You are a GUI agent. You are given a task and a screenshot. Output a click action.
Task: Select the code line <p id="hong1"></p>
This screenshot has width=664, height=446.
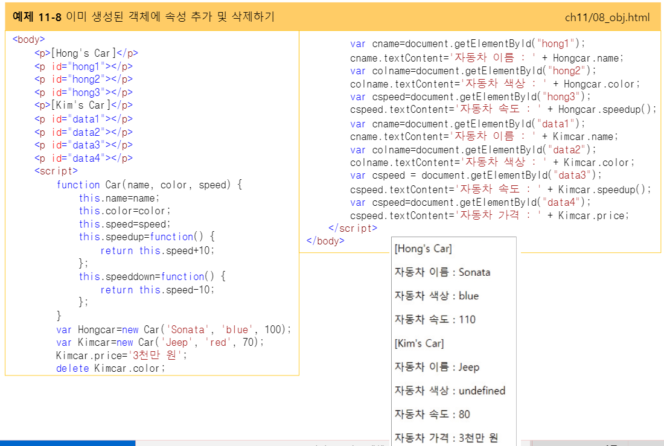point(83,66)
